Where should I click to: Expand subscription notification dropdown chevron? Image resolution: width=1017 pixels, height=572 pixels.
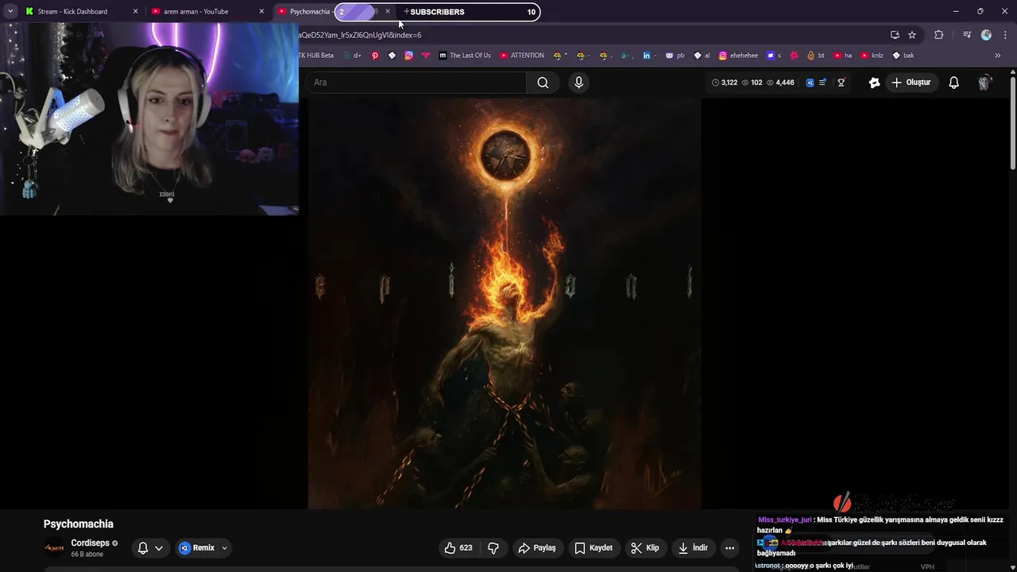click(159, 547)
